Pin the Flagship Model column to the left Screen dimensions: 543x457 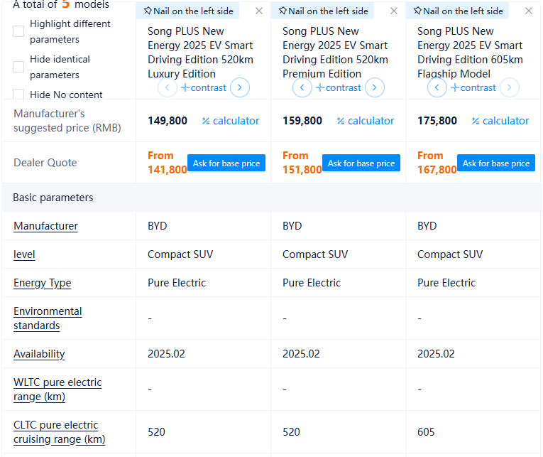(x=458, y=11)
